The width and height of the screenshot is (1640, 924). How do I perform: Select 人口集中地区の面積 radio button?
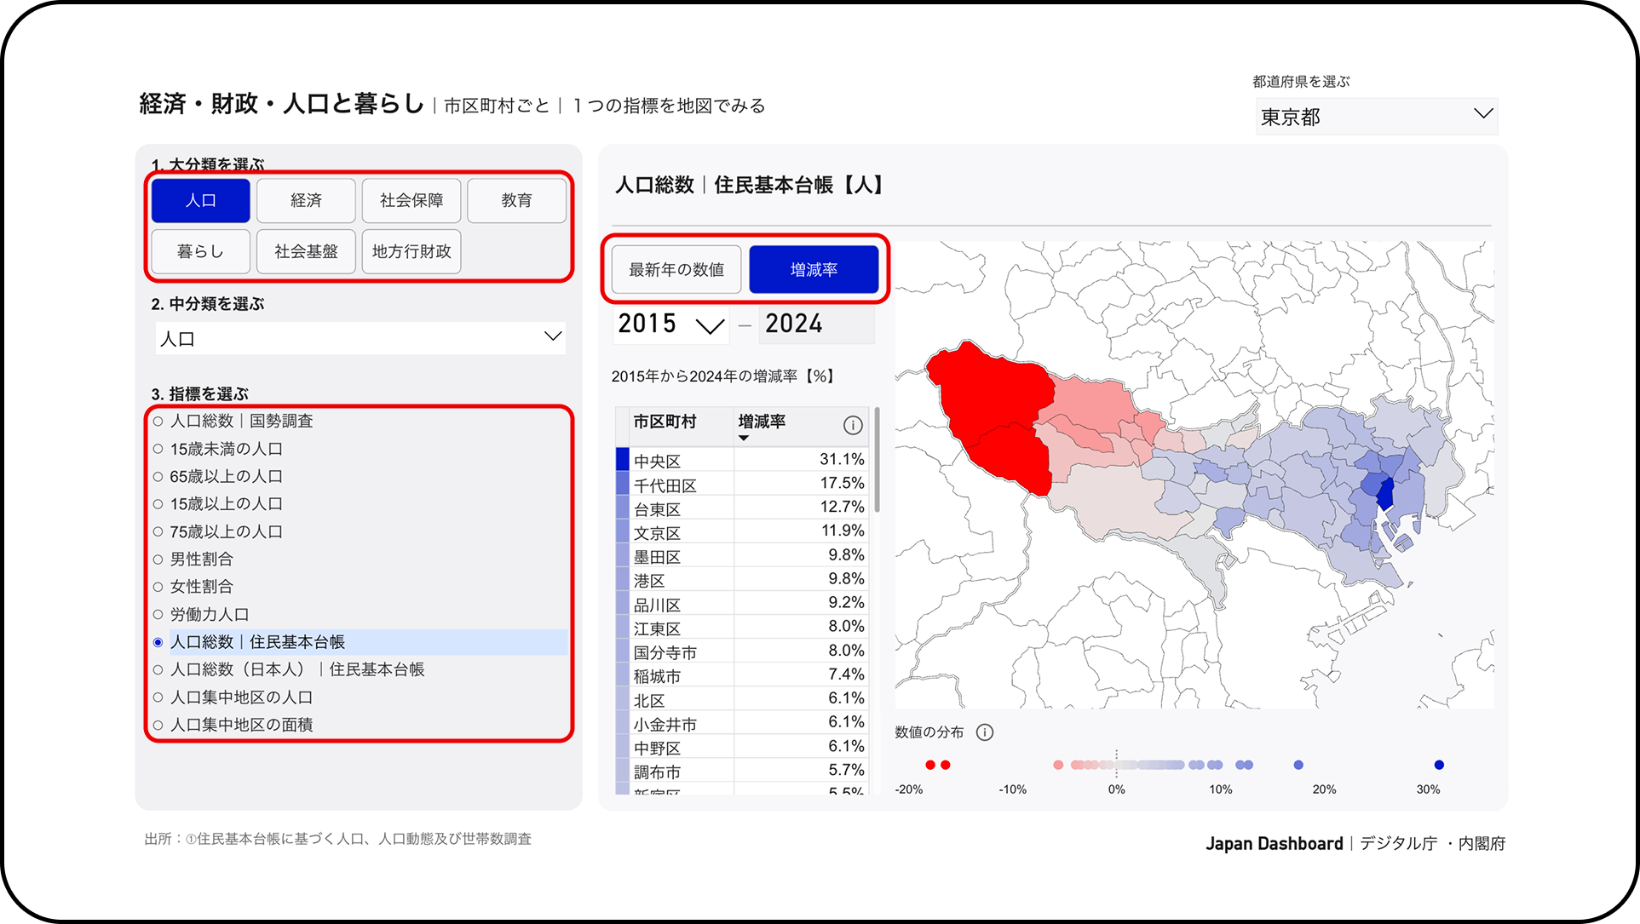158,726
